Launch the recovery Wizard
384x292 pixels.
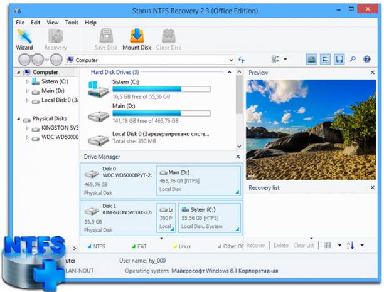pos(24,39)
